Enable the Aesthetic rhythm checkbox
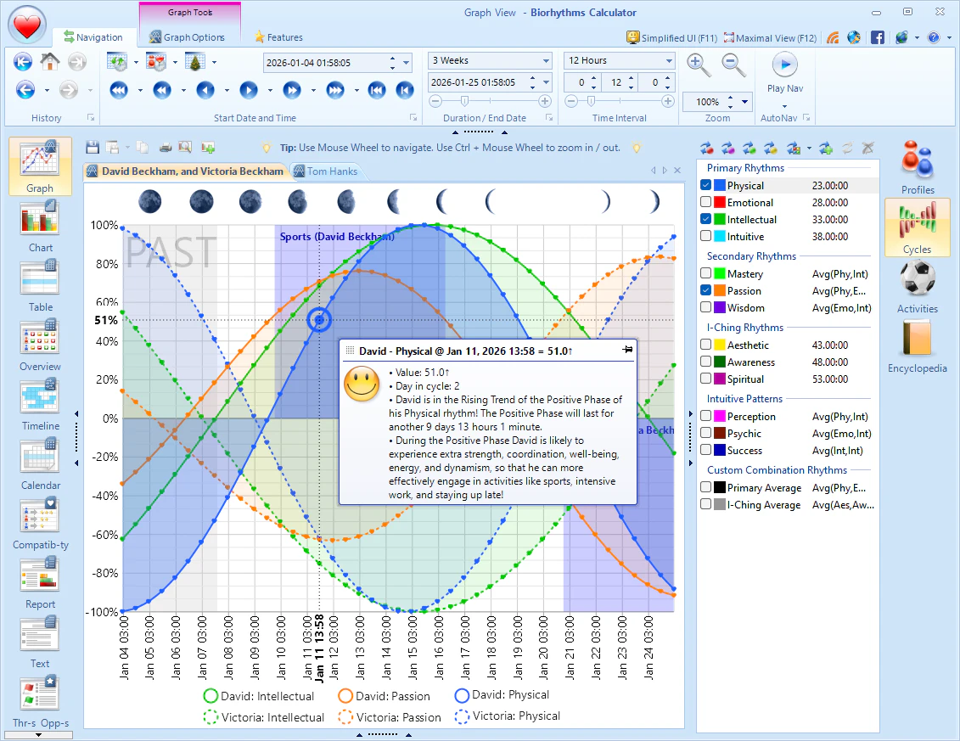The height and width of the screenshot is (741, 960). (706, 345)
